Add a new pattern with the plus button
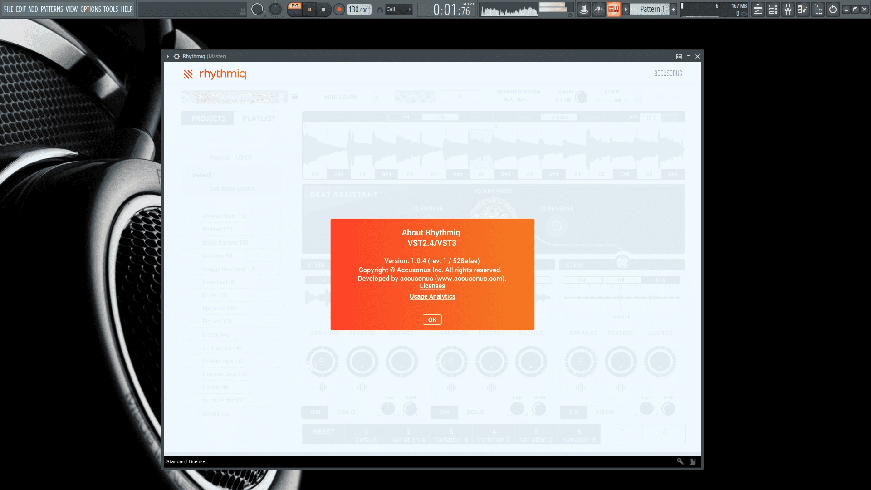This screenshot has width=871, height=490. 673,9
